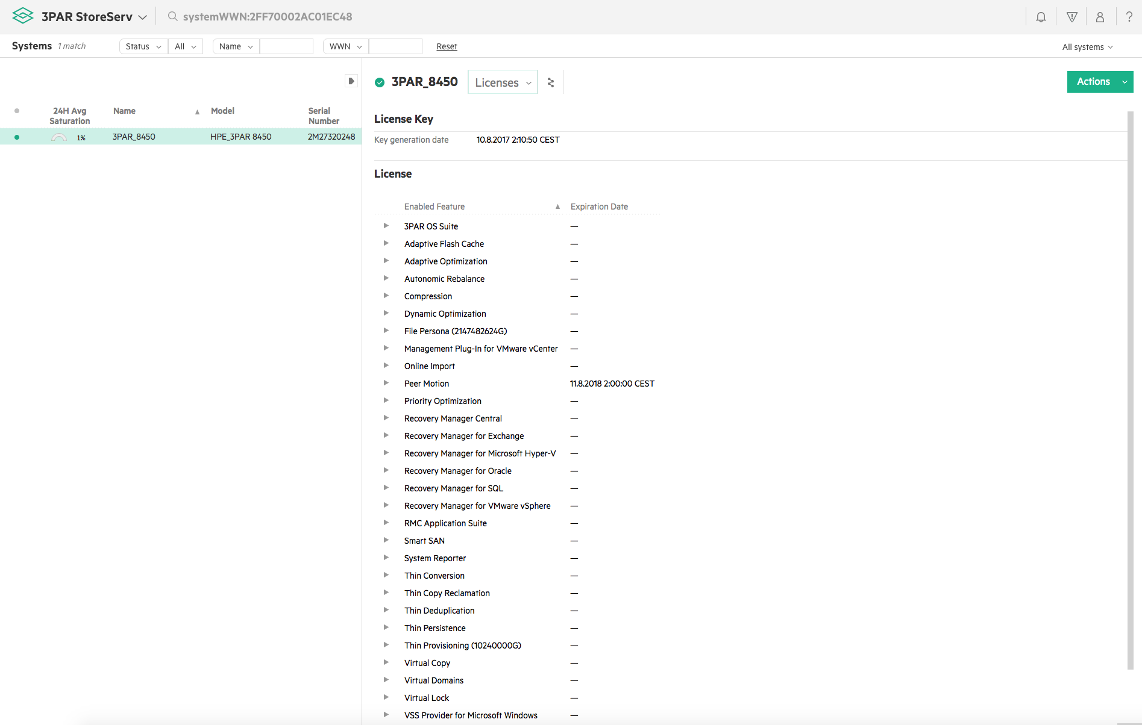Open the help question mark icon
Viewport: 1142px width, 725px height.
1129,17
